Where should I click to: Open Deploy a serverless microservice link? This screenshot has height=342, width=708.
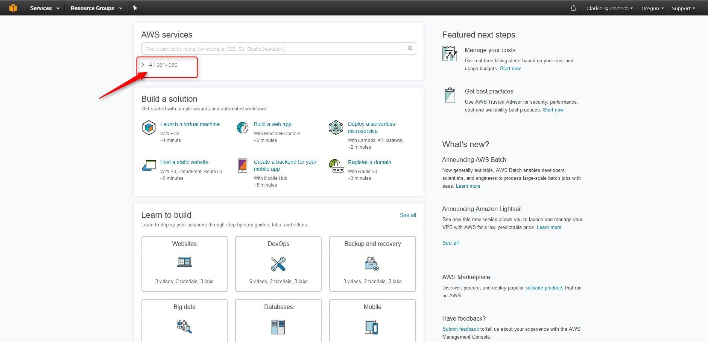[371, 127]
